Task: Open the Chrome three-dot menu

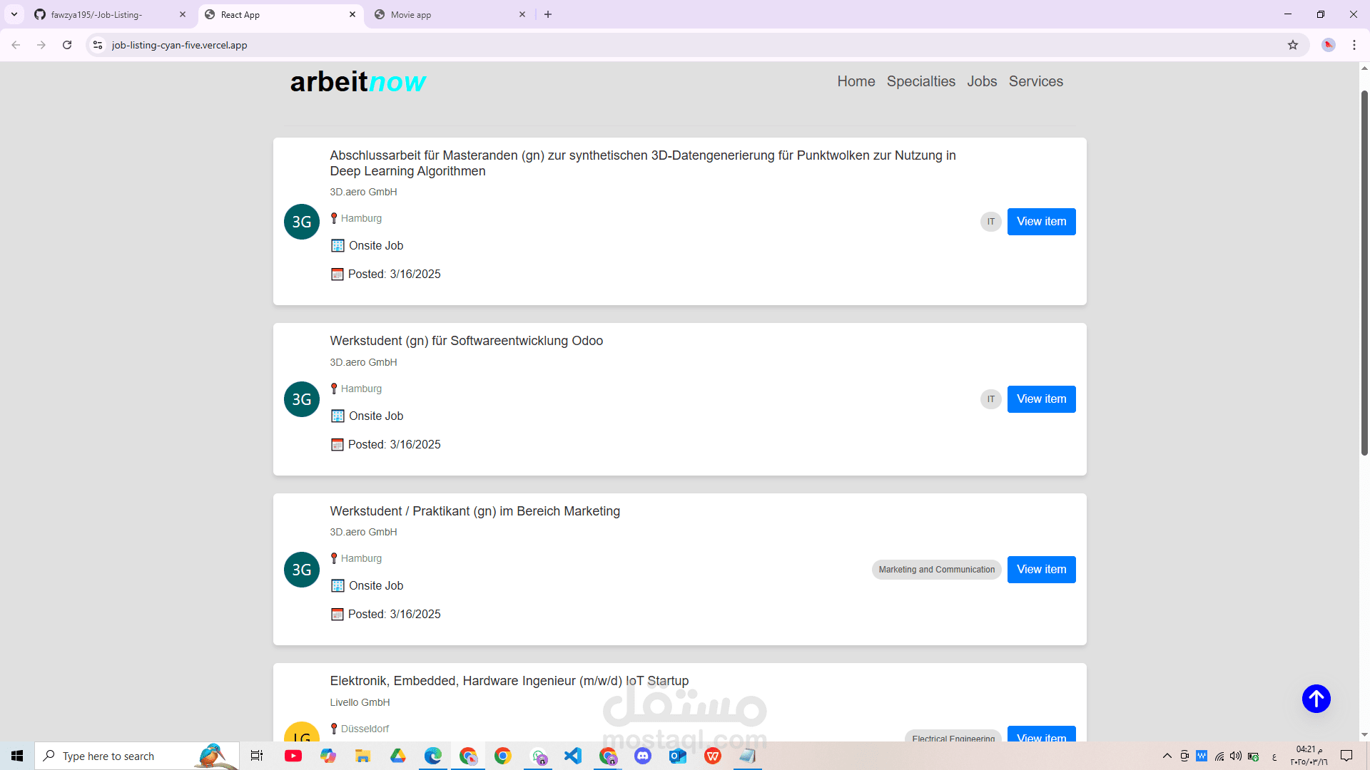Action: point(1354,45)
